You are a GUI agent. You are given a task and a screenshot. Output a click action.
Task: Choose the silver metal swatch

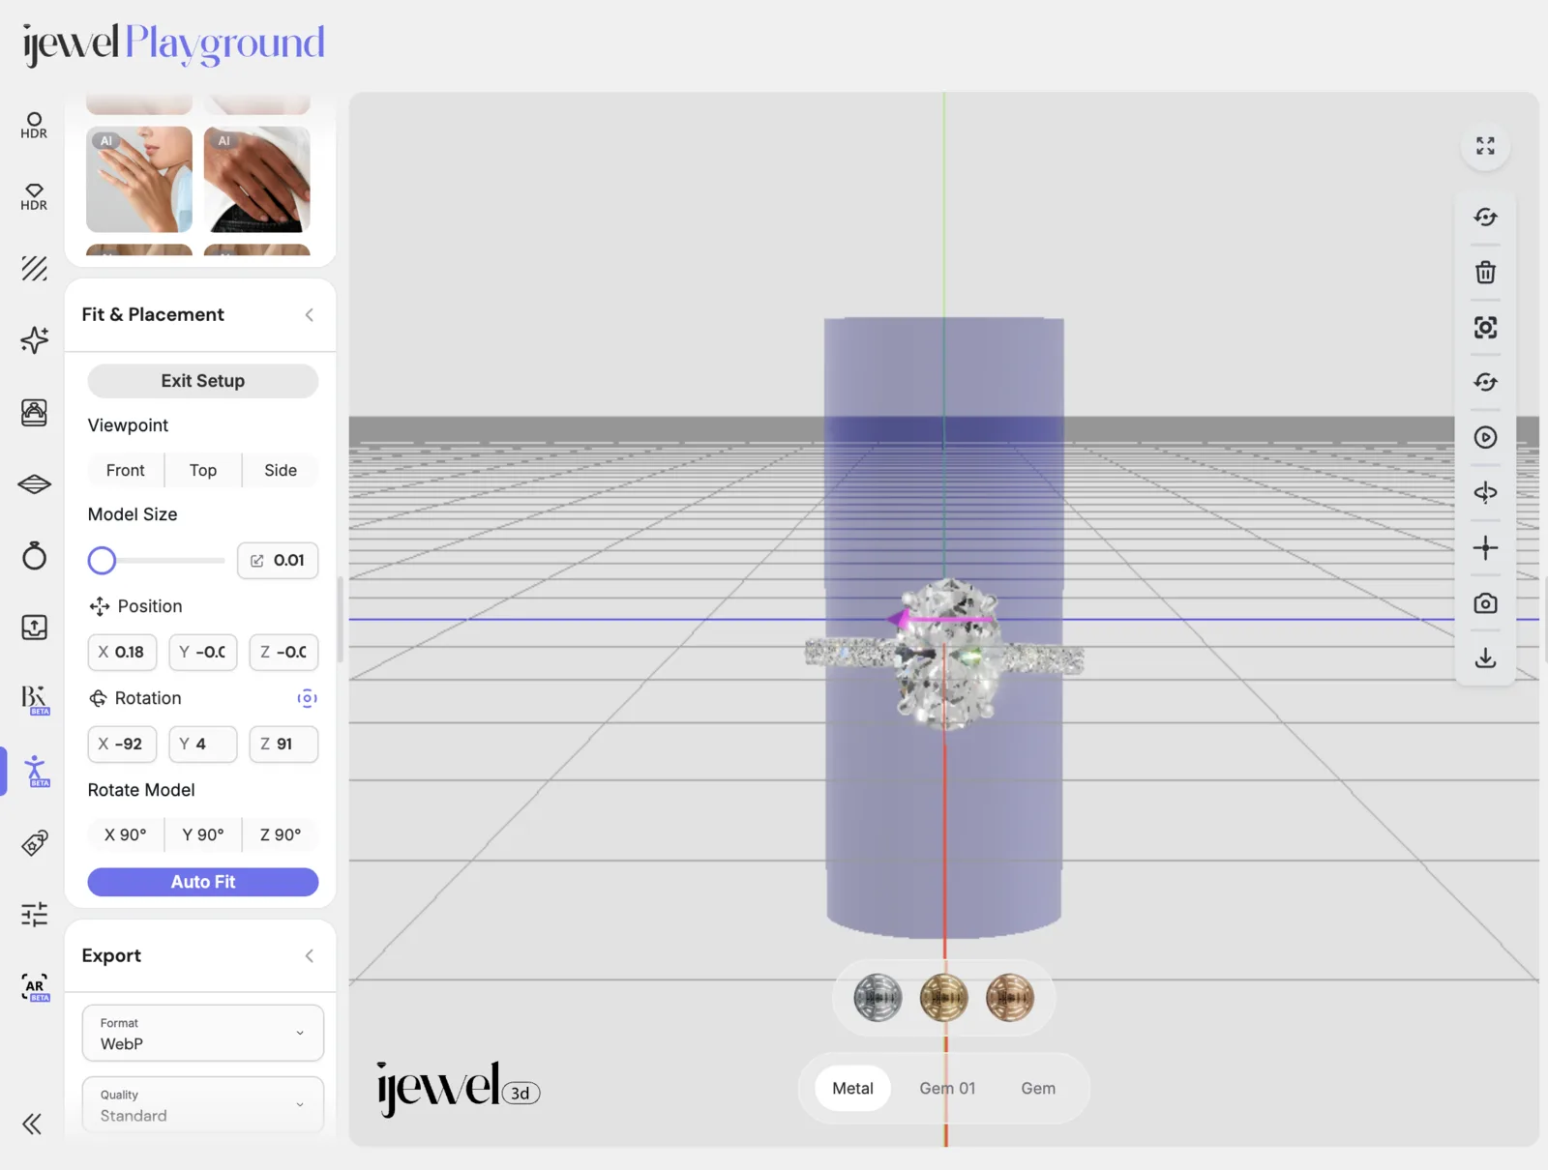(x=878, y=998)
